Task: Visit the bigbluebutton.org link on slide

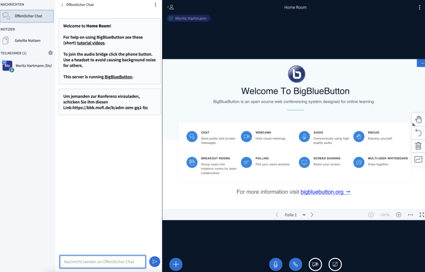Action: (325, 192)
